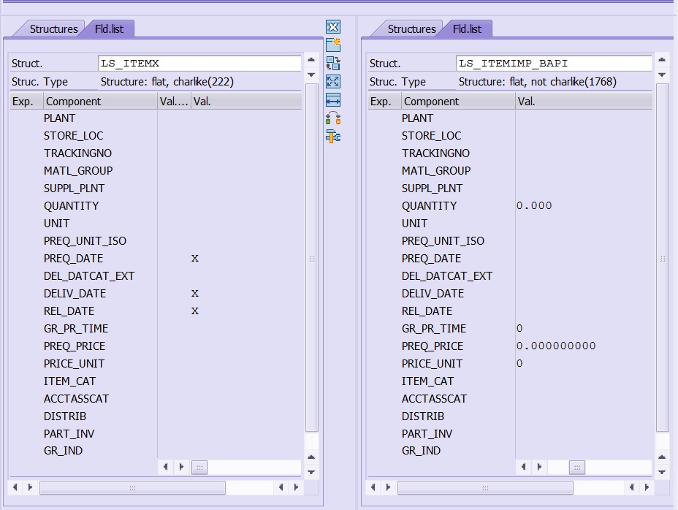The height and width of the screenshot is (510, 678).
Task: Swap the two debugger tools using the exchange icon
Action: pos(332,63)
